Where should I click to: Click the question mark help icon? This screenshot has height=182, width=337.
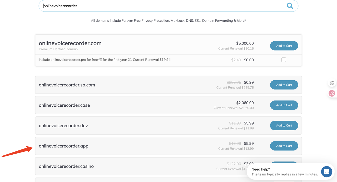coord(130,60)
